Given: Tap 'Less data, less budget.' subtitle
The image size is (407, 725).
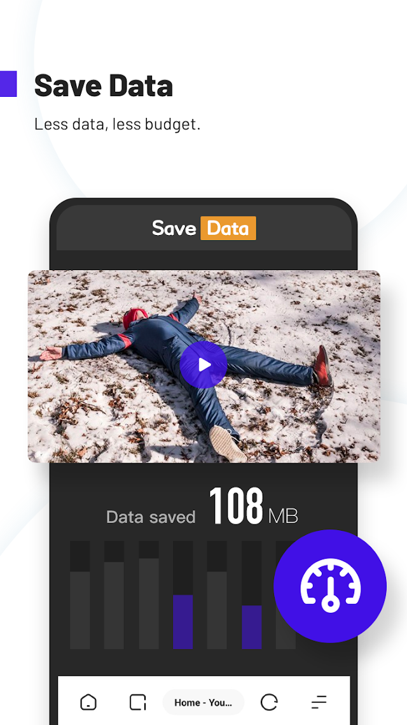Looking at the screenshot, I should point(117,124).
